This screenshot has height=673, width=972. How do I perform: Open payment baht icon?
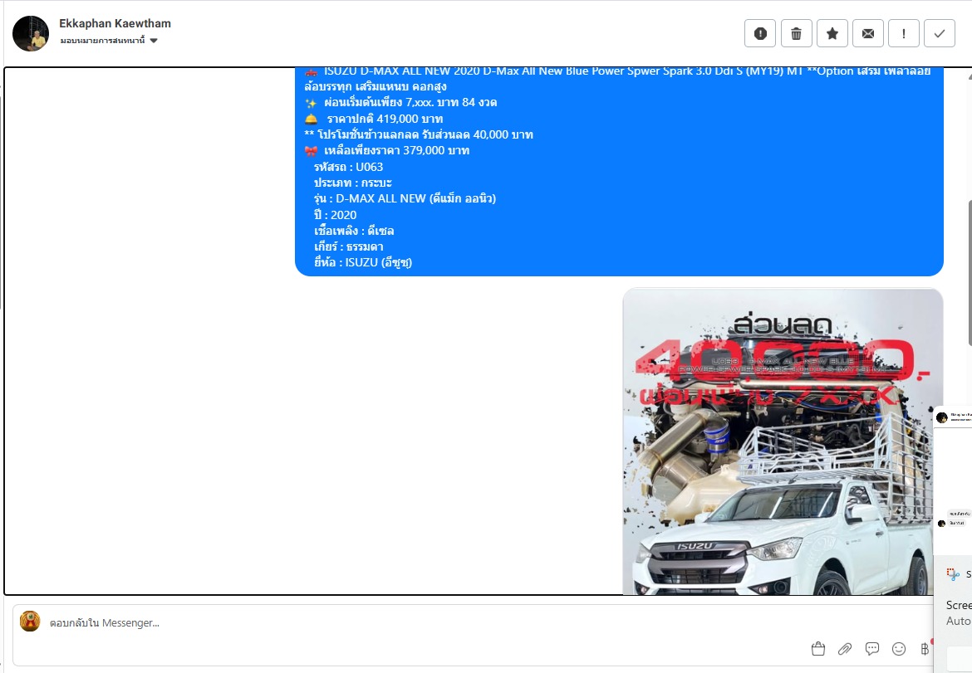(x=925, y=649)
